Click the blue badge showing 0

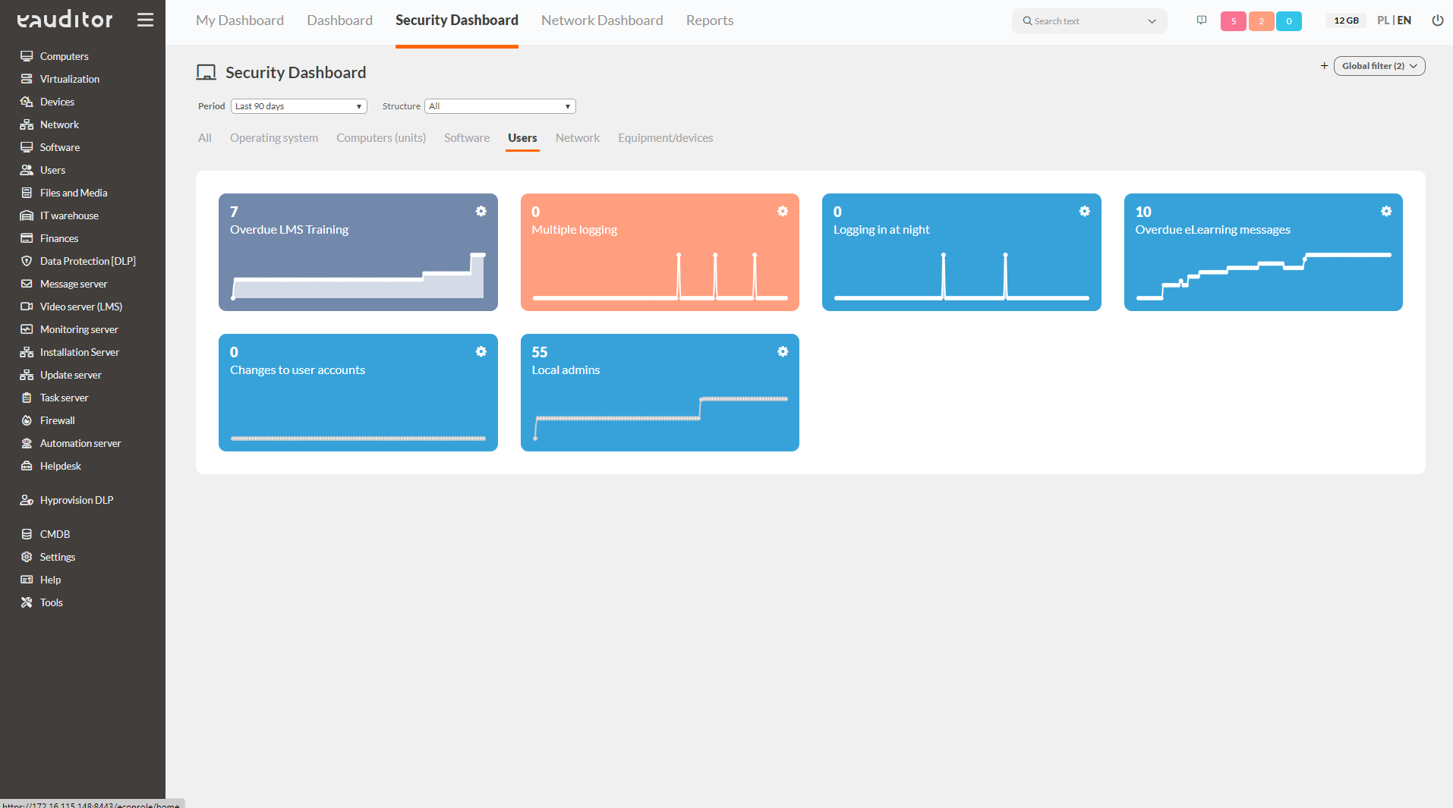click(x=1288, y=21)
